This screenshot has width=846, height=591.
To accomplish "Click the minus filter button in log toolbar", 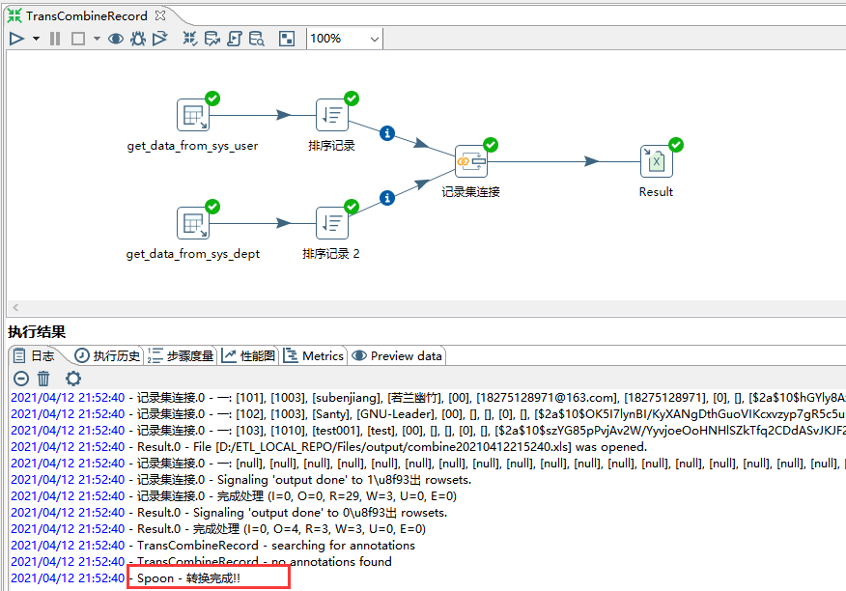I will tap(20, 379).
